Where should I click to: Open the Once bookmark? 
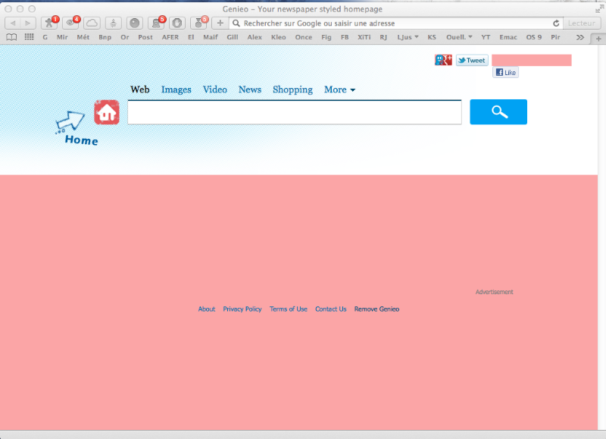pyautogui.click(x=304, y=37)
